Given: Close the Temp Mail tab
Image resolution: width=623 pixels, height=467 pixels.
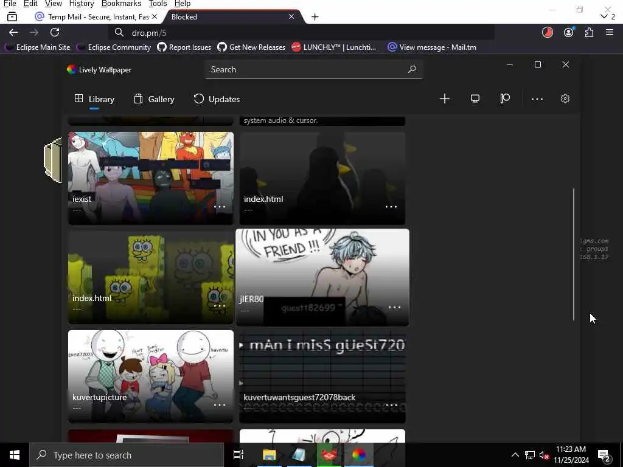Looking at the screenshot, I should (x=155, y=16).
